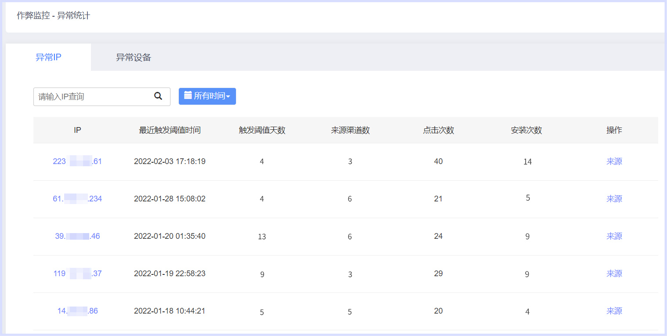Click 来源 for the 2022-01-28 row
This screenshot has width=667, height=336.
(x=614, y=199)
